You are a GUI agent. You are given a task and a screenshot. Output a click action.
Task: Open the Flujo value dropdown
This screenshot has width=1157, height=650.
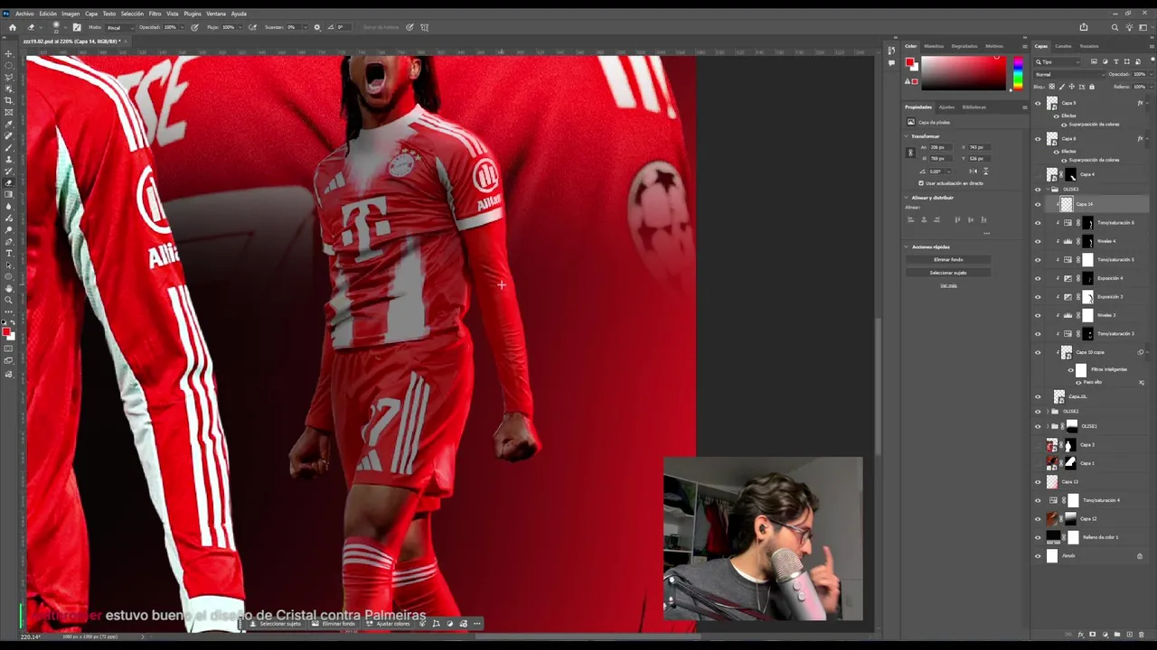tap(239, 27)
